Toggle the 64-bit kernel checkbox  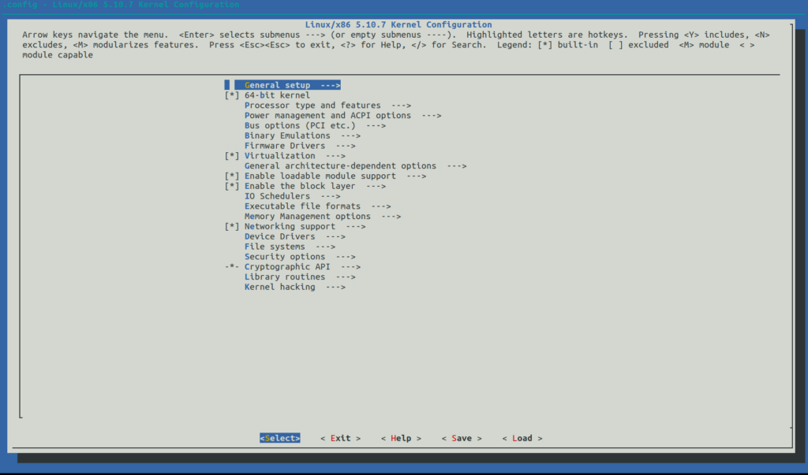coord(232,95)
